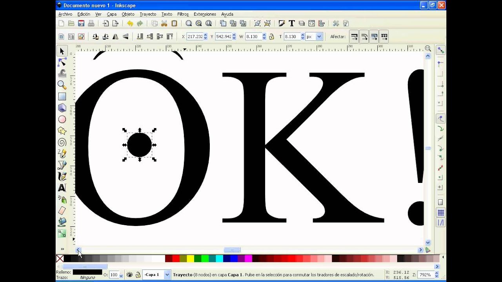This screenshot has height=282, width=502.
Task: Select the Rectangle tool
Action: point(62,96)
